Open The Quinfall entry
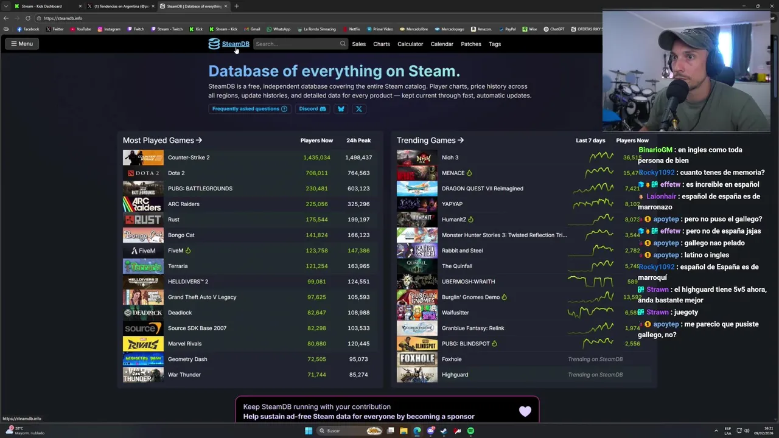This screenshot has width=779, height=438. (x=457, y=266)
